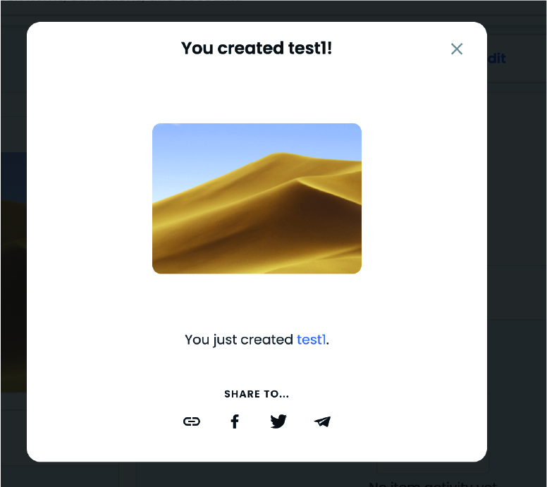Screen dimensions: 547x487
Task: Close the 'You created test1!' dialog
Action: click(457, 49)
